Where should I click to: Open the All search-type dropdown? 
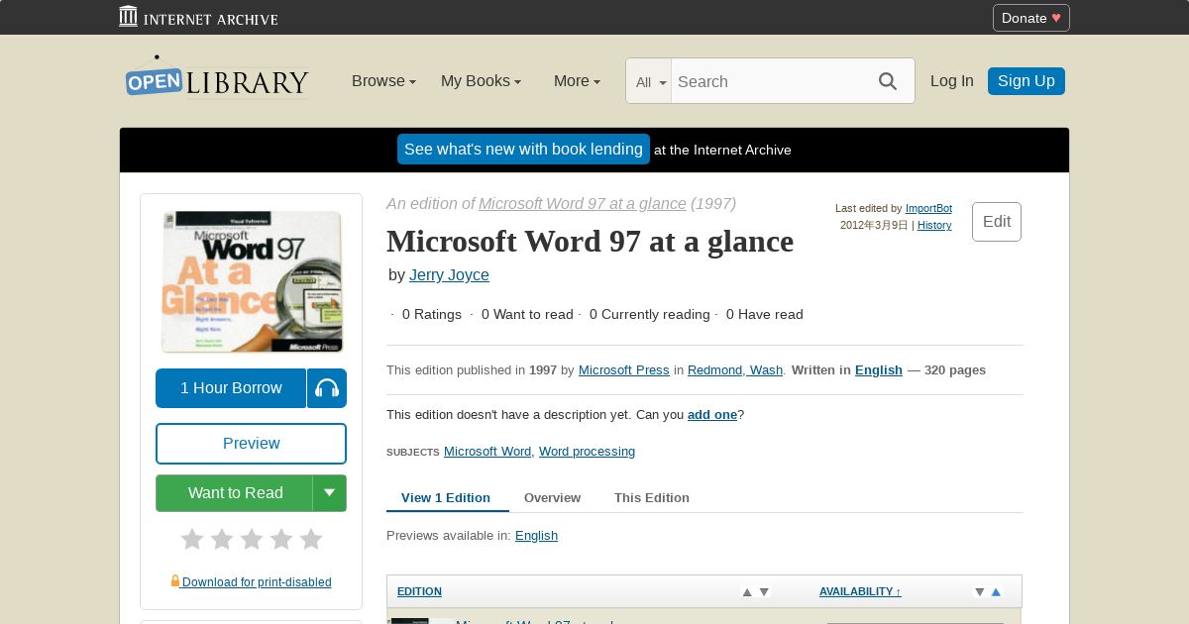click(650, 82)
